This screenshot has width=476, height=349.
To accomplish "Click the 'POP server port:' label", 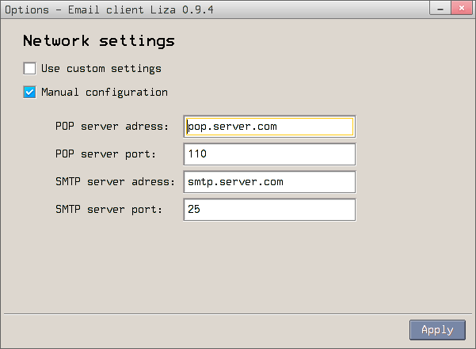I will click(x=105, y=154).
